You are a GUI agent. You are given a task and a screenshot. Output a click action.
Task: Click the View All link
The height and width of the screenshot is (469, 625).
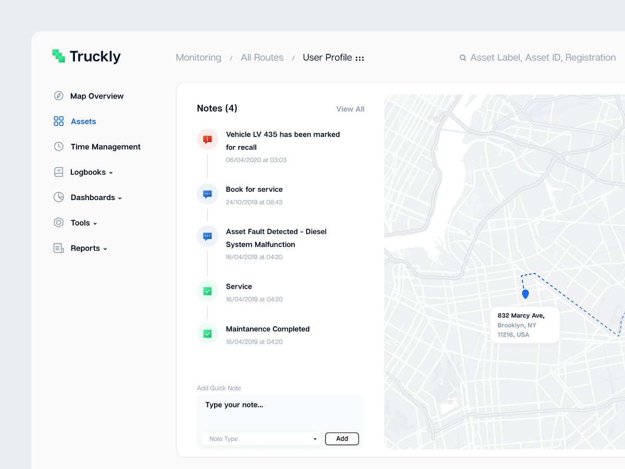[350, 109]
